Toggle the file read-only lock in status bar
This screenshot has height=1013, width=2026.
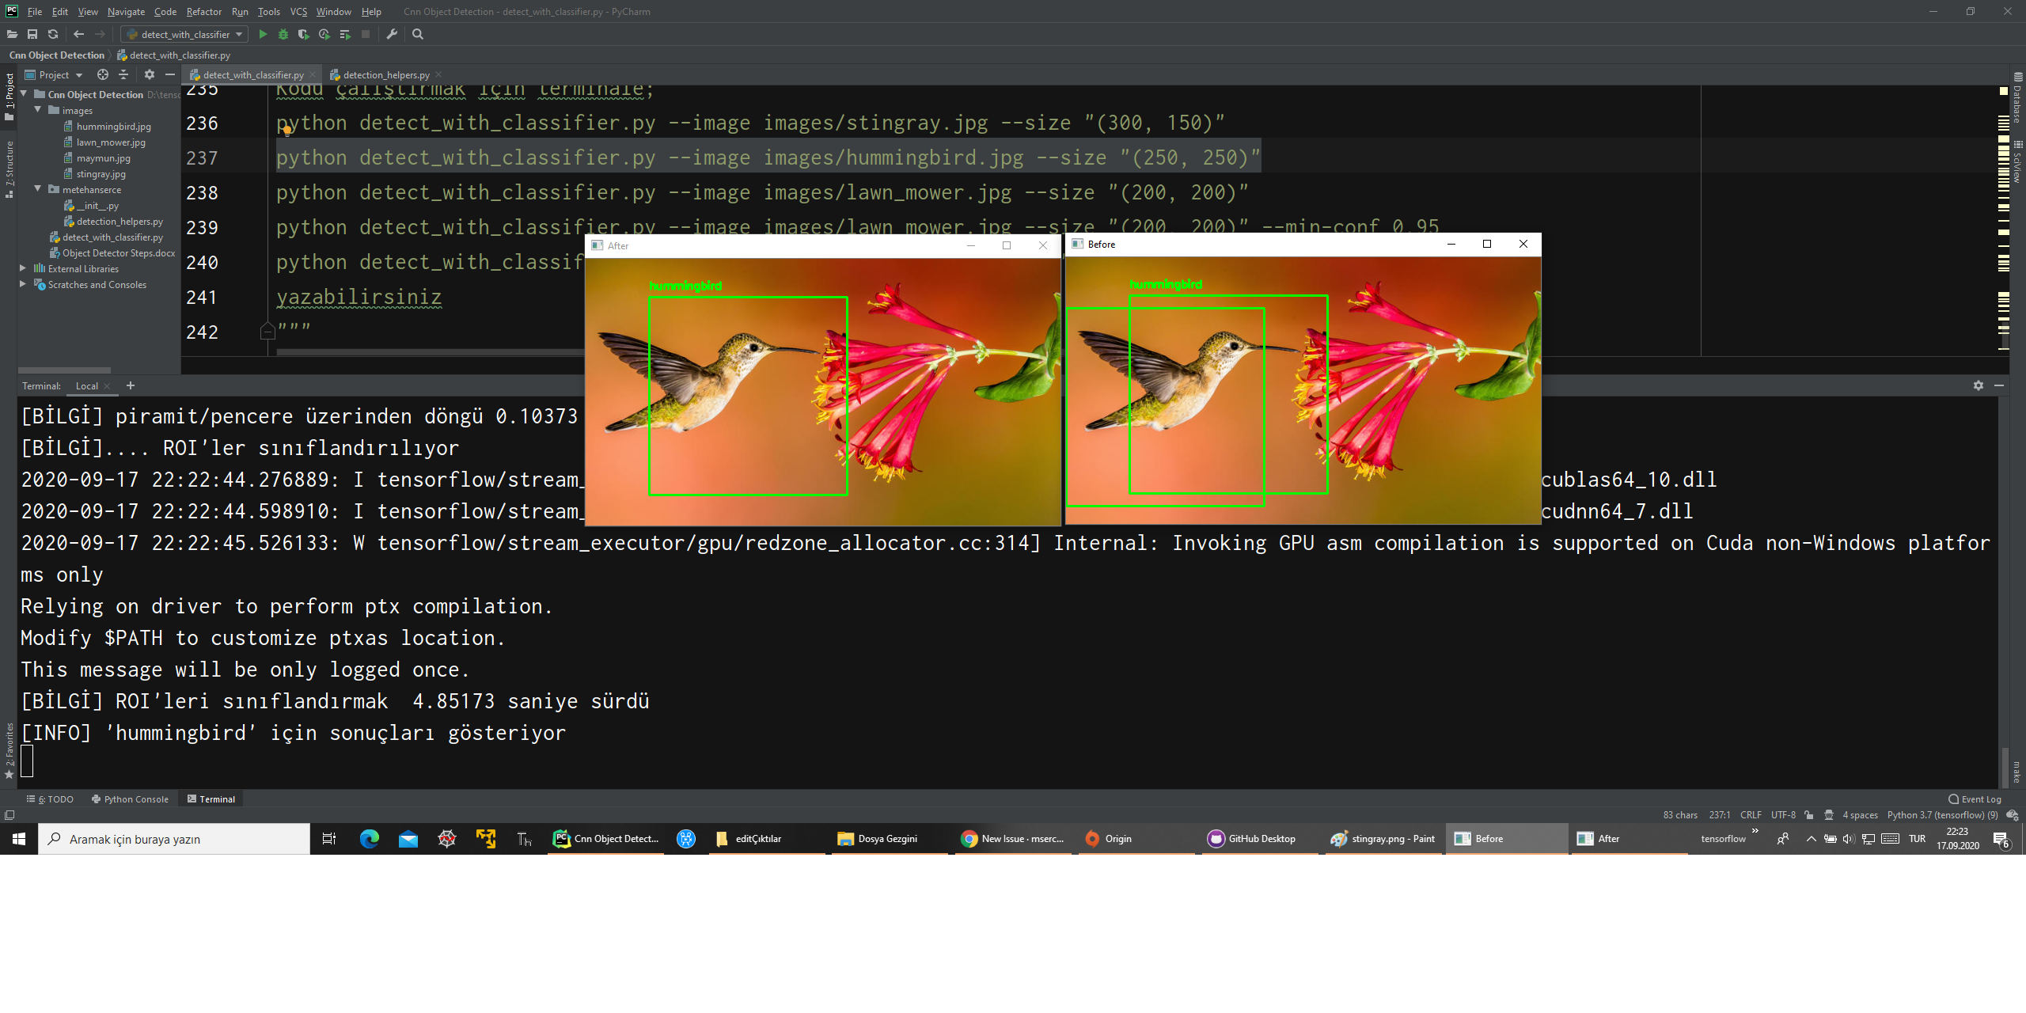coord(1808,814)
